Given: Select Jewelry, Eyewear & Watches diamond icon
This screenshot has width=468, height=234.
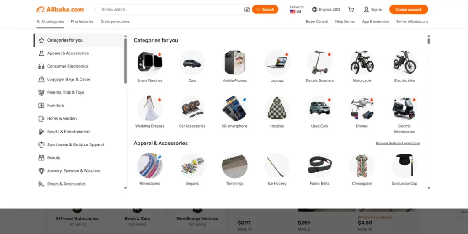Looking at the screenshot, I should (42, 171).
